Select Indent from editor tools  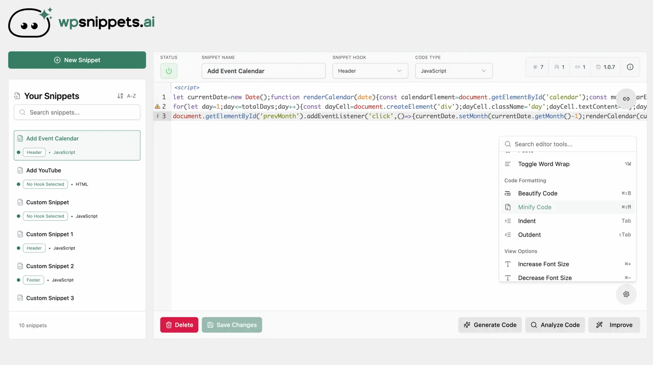click(568, 221)
